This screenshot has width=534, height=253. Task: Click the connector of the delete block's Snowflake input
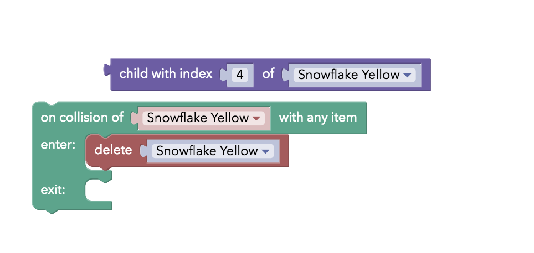pos(143,151)
